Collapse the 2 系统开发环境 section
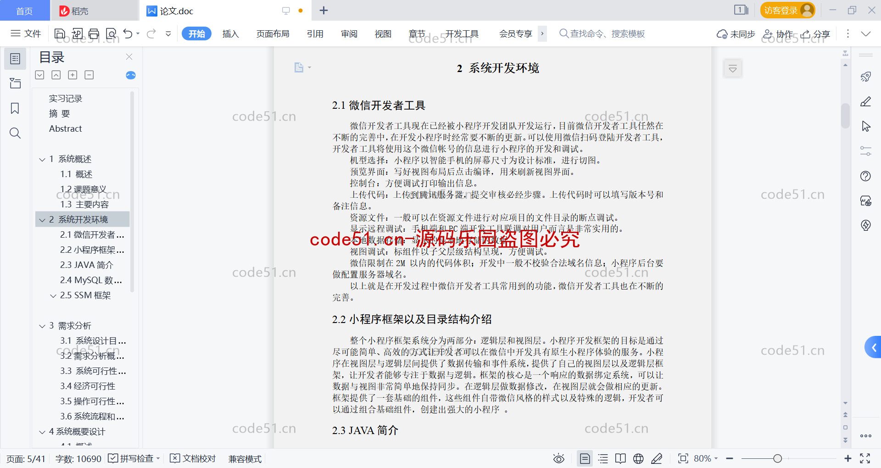This screenshot has width=881, height=468. pos(42,220)
